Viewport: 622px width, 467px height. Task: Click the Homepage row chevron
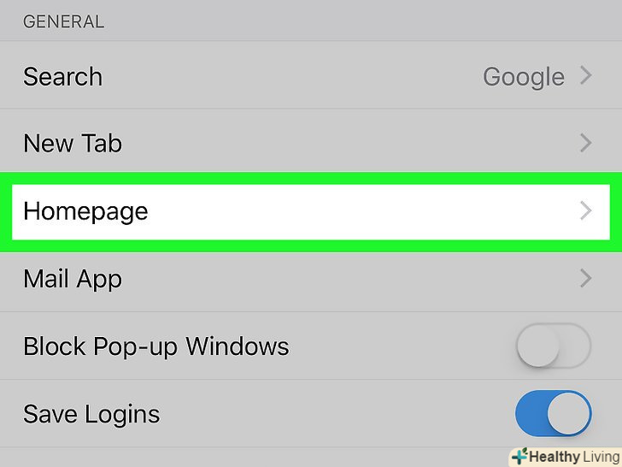click(x=586, y=211)
